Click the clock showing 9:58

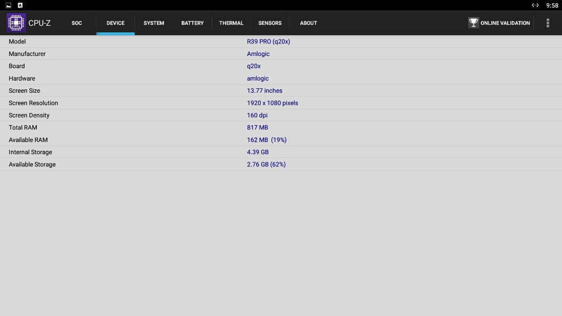pos(552,5)
